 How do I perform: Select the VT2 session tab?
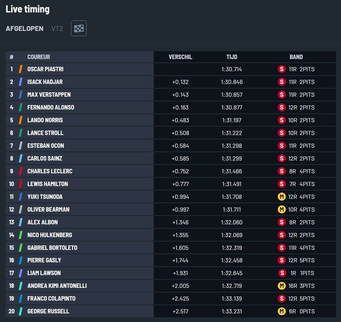click(57, 28)
